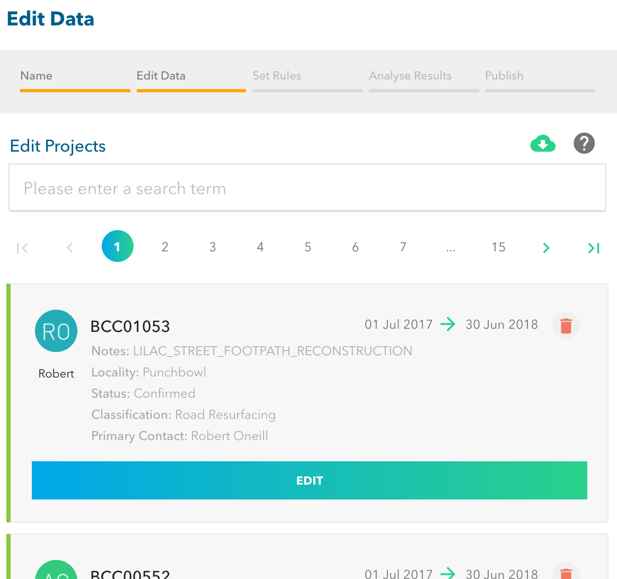
Task: Open help via the question mark icon
Action: (x=584, y=143)
